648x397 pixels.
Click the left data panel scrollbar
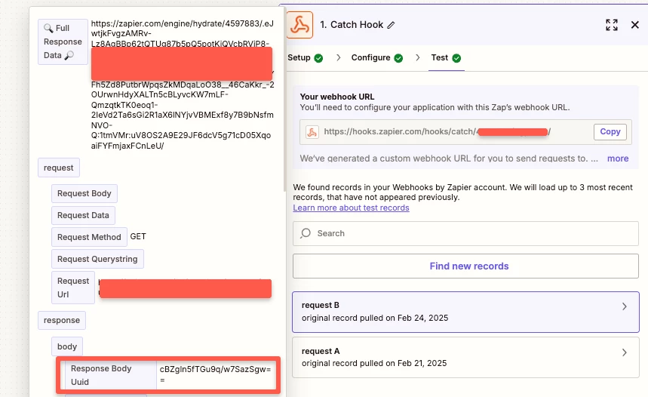(284, 100)
